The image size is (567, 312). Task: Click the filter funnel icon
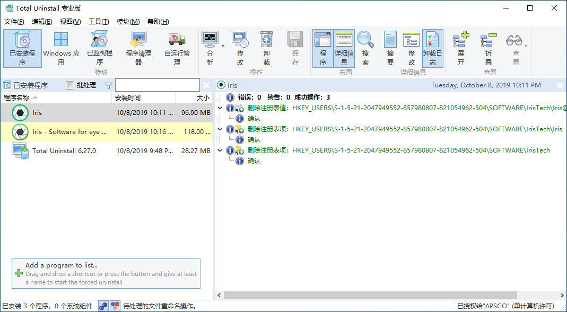109,86
